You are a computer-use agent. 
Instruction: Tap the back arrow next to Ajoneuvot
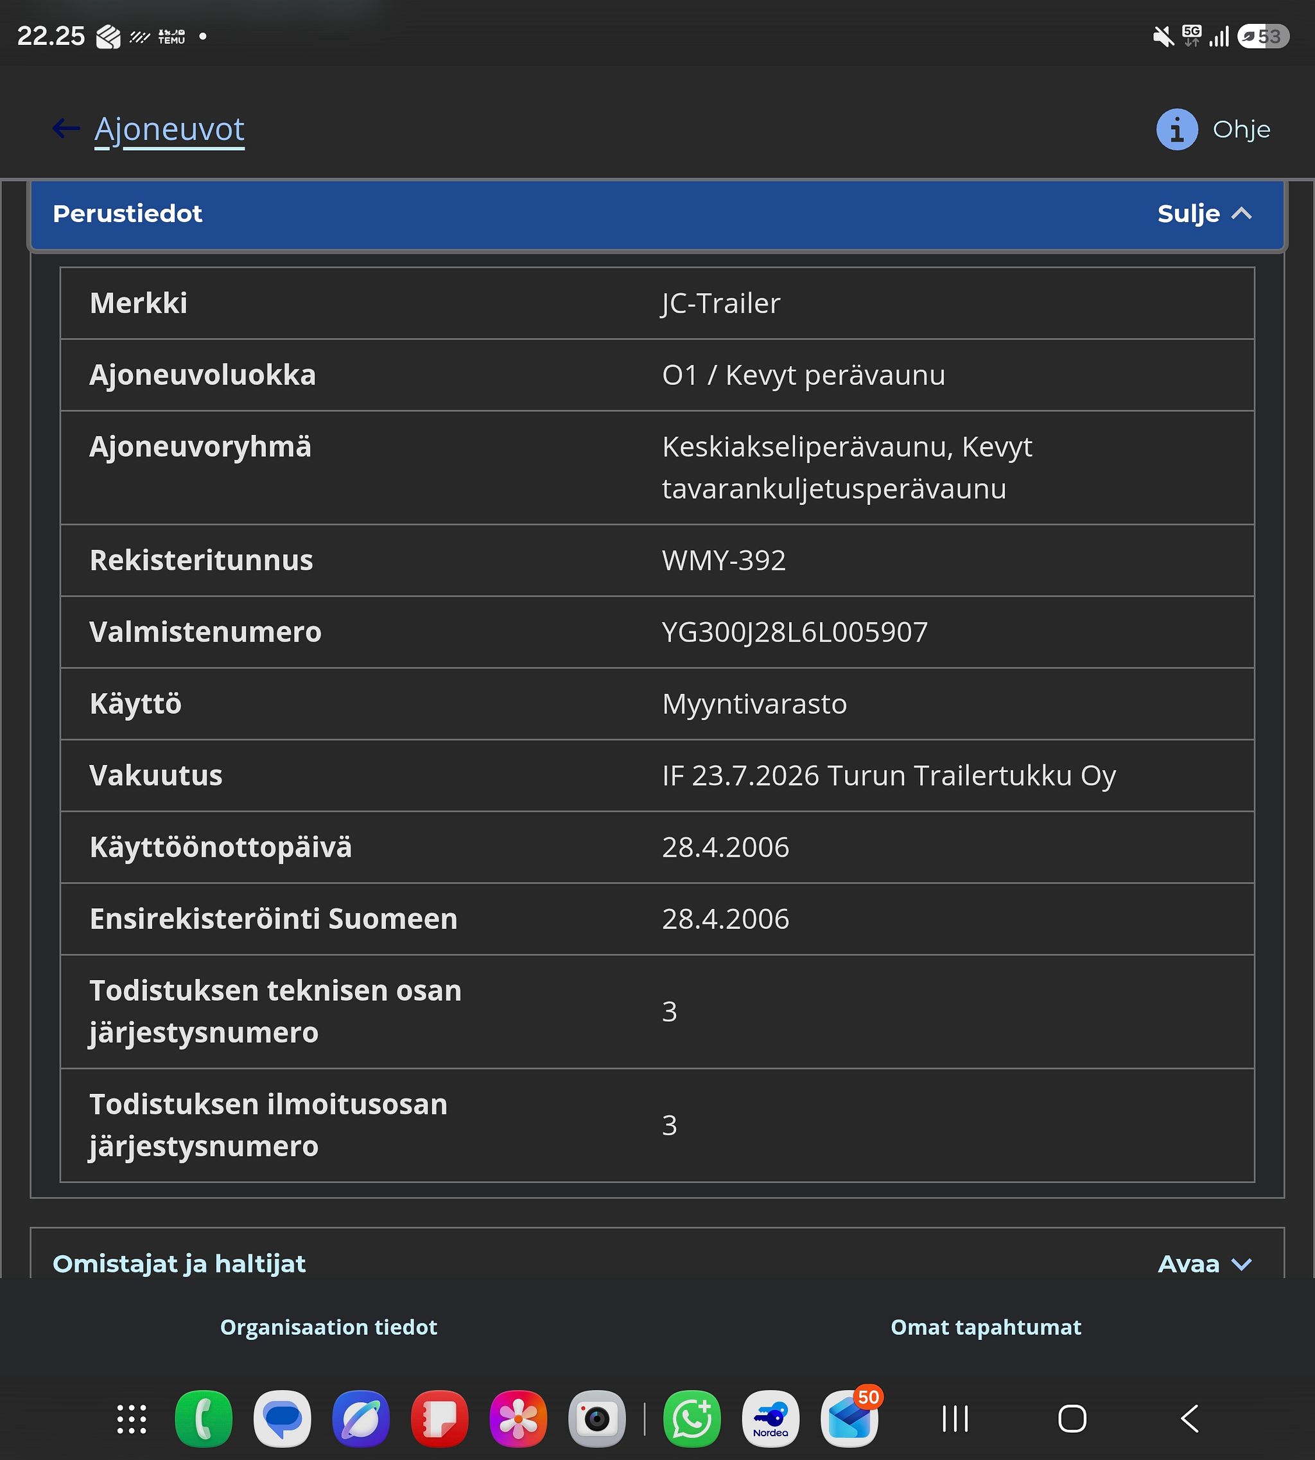click(x=67, y=128)
